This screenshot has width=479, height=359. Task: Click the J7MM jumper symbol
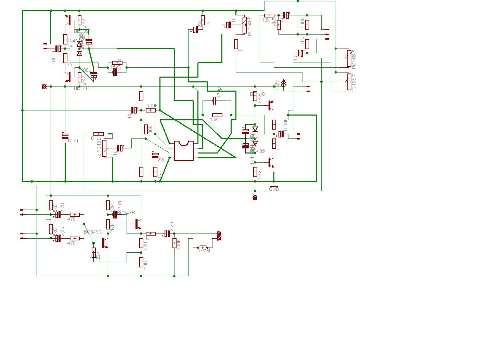(x=203, y=247)
